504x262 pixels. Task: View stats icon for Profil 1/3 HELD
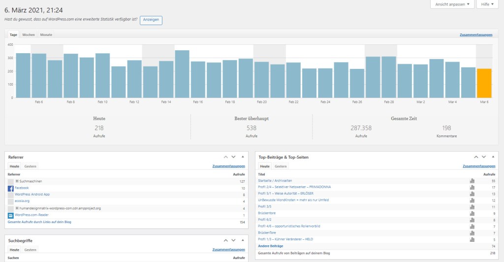pos(472,239)
